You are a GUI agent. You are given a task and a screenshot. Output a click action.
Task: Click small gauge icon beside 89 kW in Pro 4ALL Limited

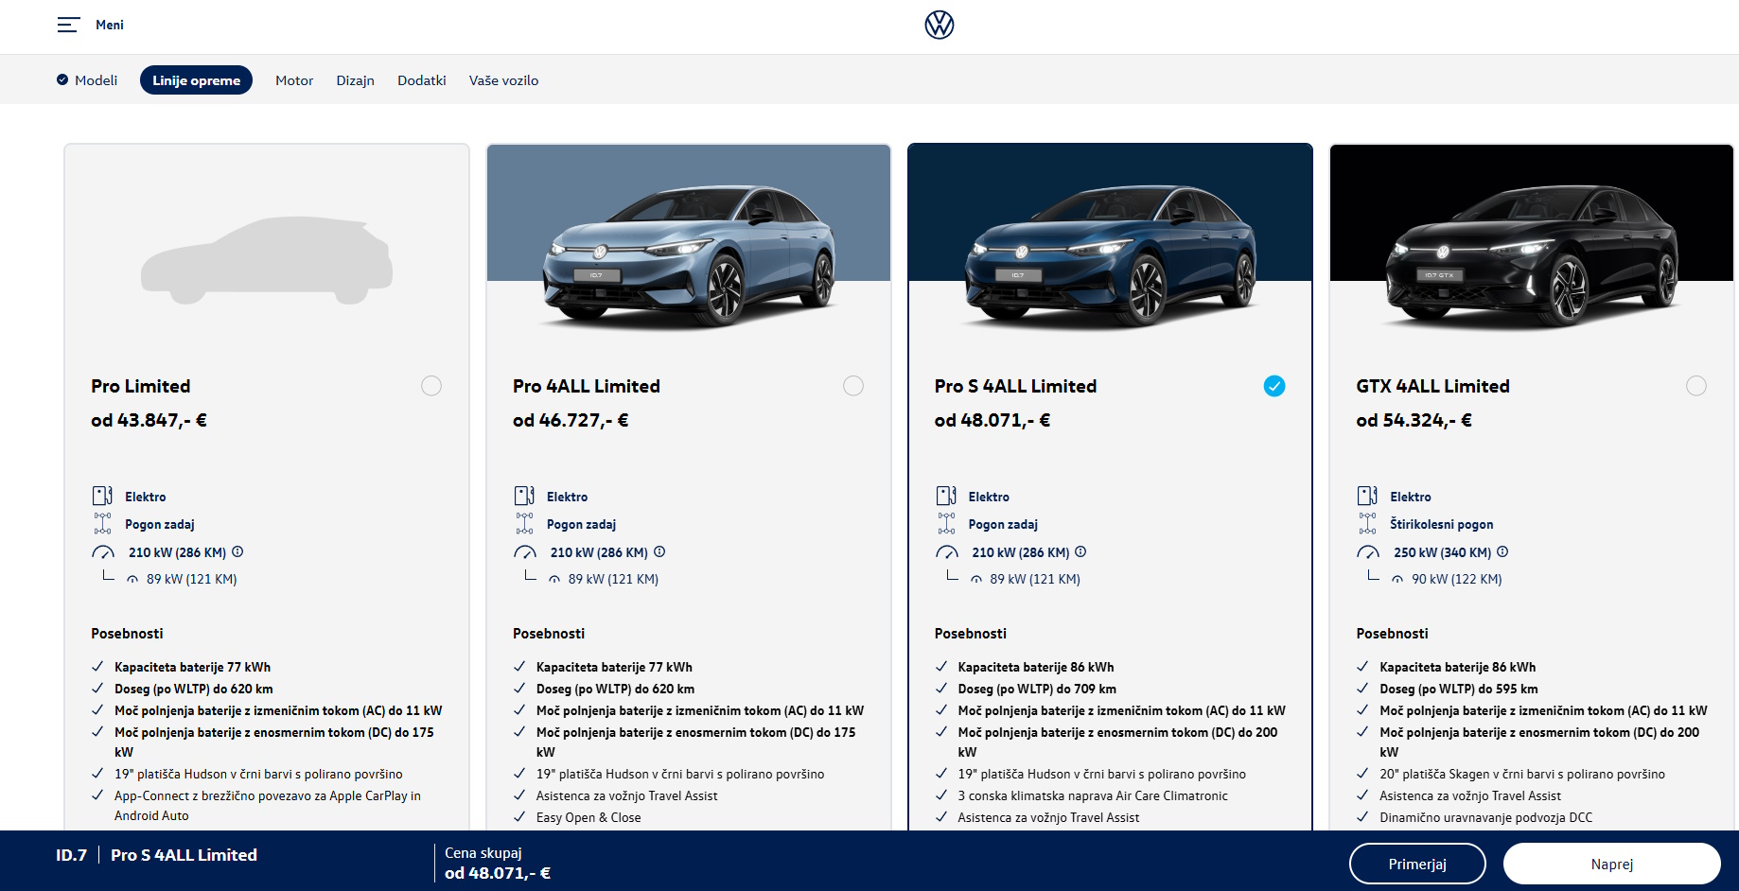point(554,580)
